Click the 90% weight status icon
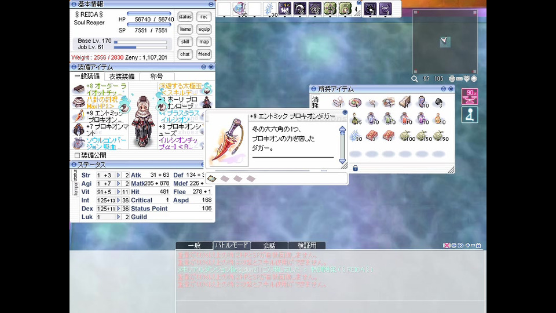 point(470,97)
